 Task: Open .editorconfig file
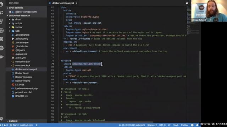point(22,38)
